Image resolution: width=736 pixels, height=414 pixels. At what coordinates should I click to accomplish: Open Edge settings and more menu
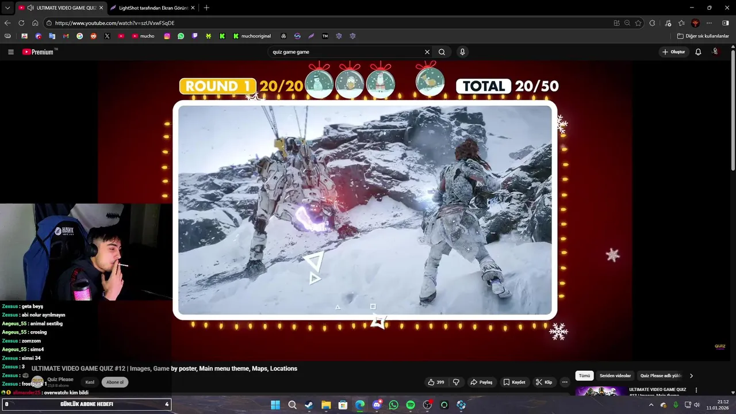[709, 23]
